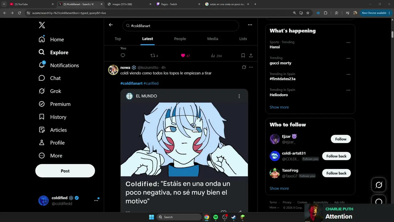Open the Coldified fan art image

184,139
